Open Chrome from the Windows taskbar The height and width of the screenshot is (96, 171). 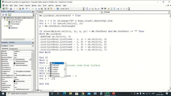[83, 94]
